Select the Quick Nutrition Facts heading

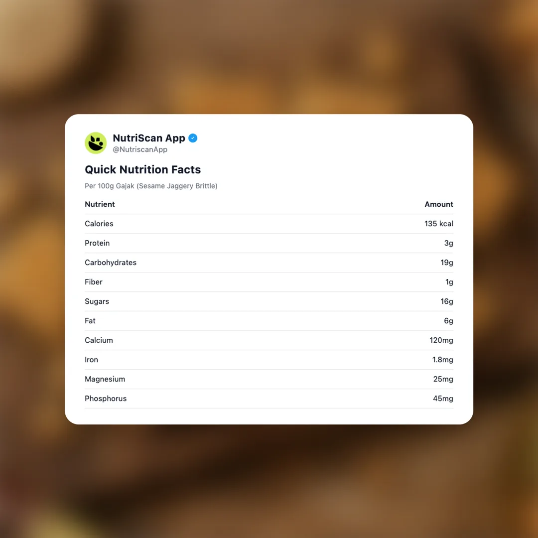[142, 169]
